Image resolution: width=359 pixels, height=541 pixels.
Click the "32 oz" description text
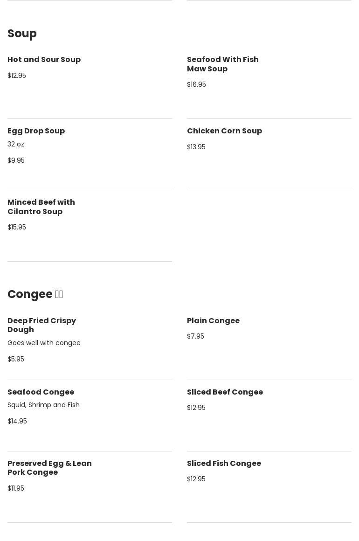(x=16, y=145)
